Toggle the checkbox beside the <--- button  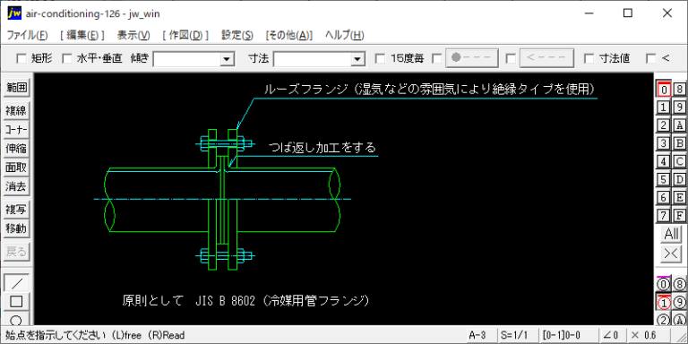tap(511, 58)
